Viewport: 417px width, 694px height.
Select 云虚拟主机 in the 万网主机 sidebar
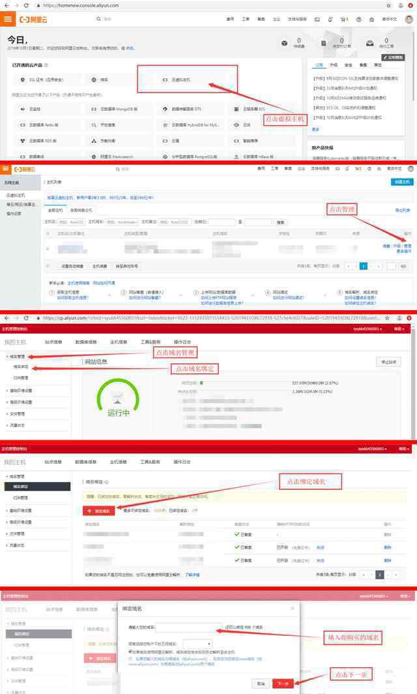click(x=16, y=195)
